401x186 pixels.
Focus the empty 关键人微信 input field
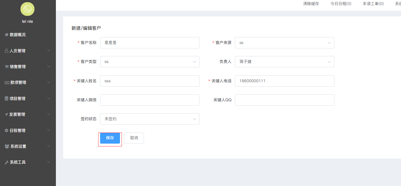click(x=150, y=100)
